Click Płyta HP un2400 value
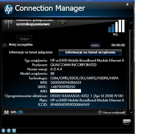The width and height of the screenshot is (165, 134). 87,100
